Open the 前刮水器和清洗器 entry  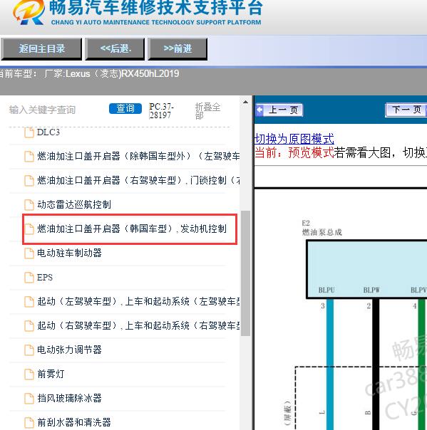(x=74, y=422)
